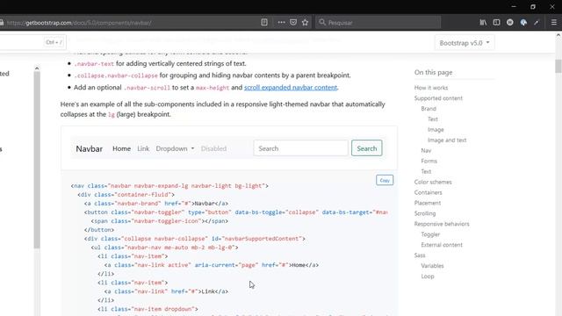Click the getbootstrap.com URL address bar
This screenshot has width=562, height=316.
133,23
